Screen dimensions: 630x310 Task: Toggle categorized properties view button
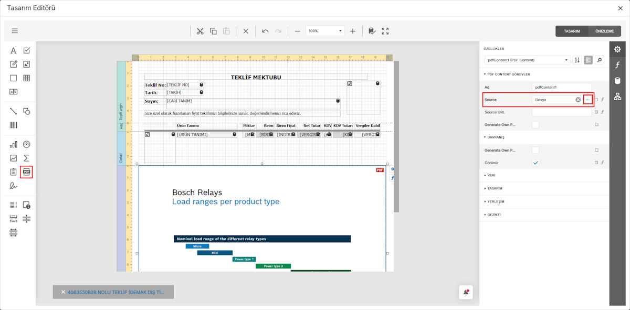point(588,60)
